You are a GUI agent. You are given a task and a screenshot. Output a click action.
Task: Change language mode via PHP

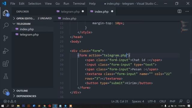[x=172, y=101]
